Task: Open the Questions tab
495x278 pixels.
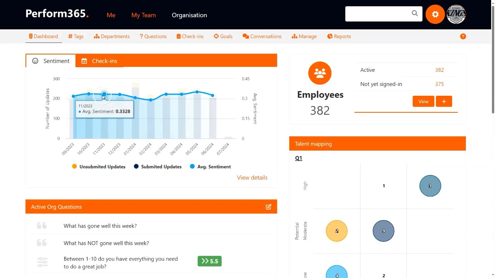Action: tap(153, 36)
